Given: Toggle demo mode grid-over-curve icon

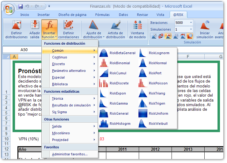Looking at the screenshot, I should click(x=176, y=36).
